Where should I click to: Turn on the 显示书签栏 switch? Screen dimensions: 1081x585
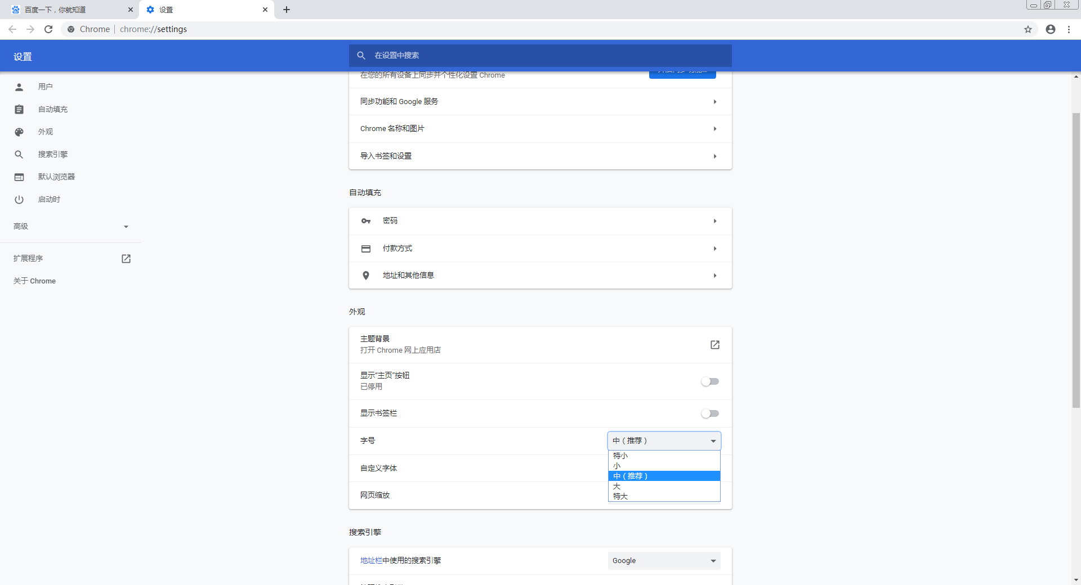pos(709,413)
